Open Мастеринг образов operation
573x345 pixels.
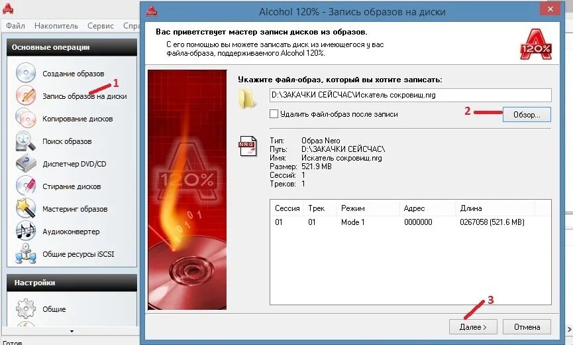click(x=75, y=209)
